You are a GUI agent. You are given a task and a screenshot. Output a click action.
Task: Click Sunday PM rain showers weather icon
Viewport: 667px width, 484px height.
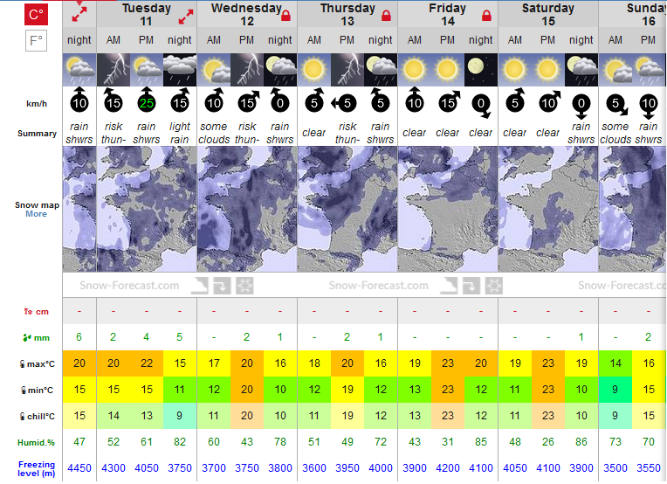tap(649, 70)
